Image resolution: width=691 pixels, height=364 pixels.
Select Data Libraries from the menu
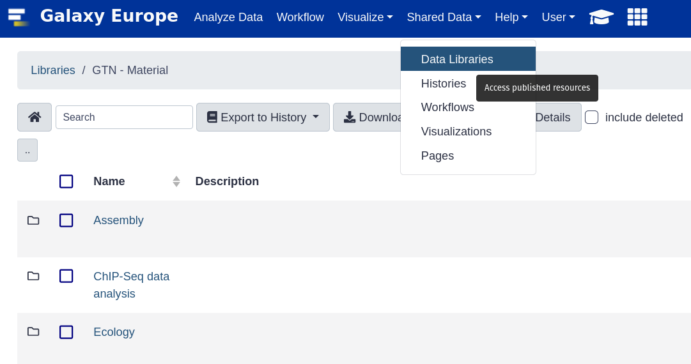(468, 59)
